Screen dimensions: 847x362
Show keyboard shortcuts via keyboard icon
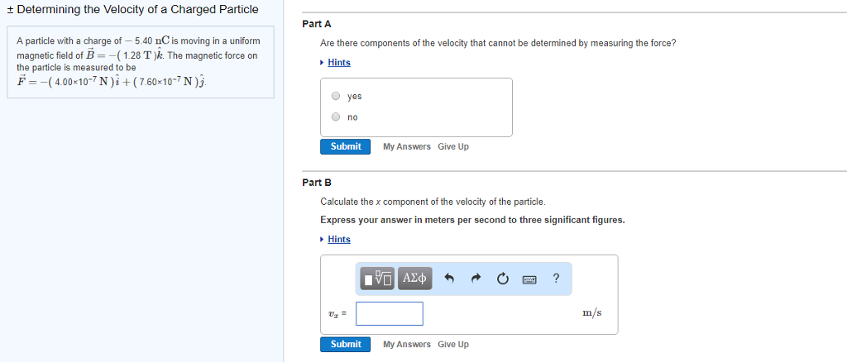pos(529,279)
